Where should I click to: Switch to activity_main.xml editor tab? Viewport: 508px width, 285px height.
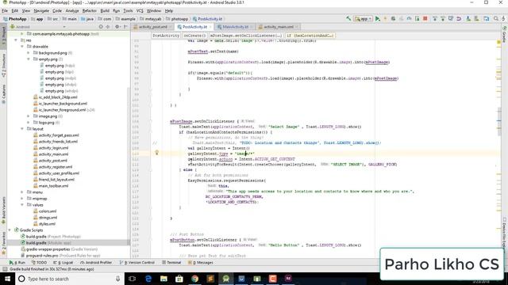[x=278, y=27]
